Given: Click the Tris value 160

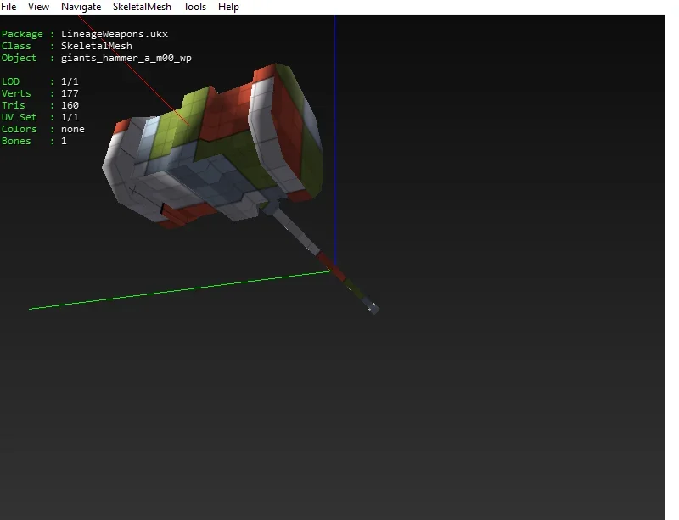Looking at the screenshot, I should [x=70, y=105].
